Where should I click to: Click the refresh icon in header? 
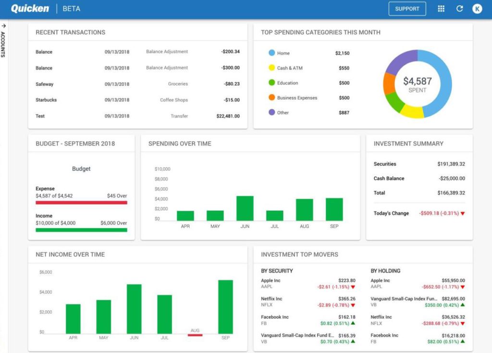tap(459, 9)
